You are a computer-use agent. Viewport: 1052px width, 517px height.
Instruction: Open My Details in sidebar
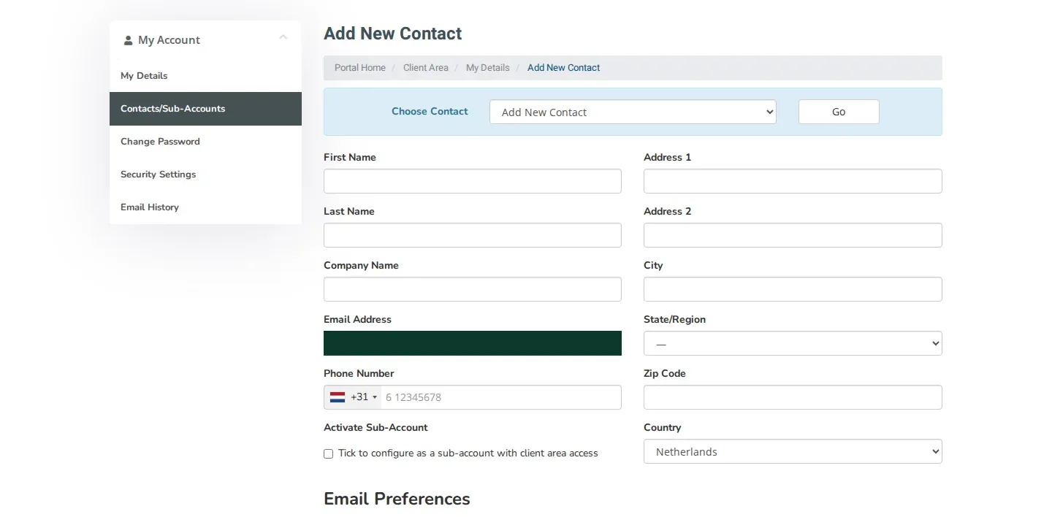(205, 76)
